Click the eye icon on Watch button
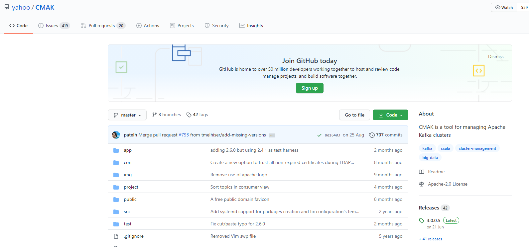This screenshot has height=247, width=529. point(498,7)
